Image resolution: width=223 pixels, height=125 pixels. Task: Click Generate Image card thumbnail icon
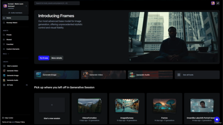tap(38, 75)
